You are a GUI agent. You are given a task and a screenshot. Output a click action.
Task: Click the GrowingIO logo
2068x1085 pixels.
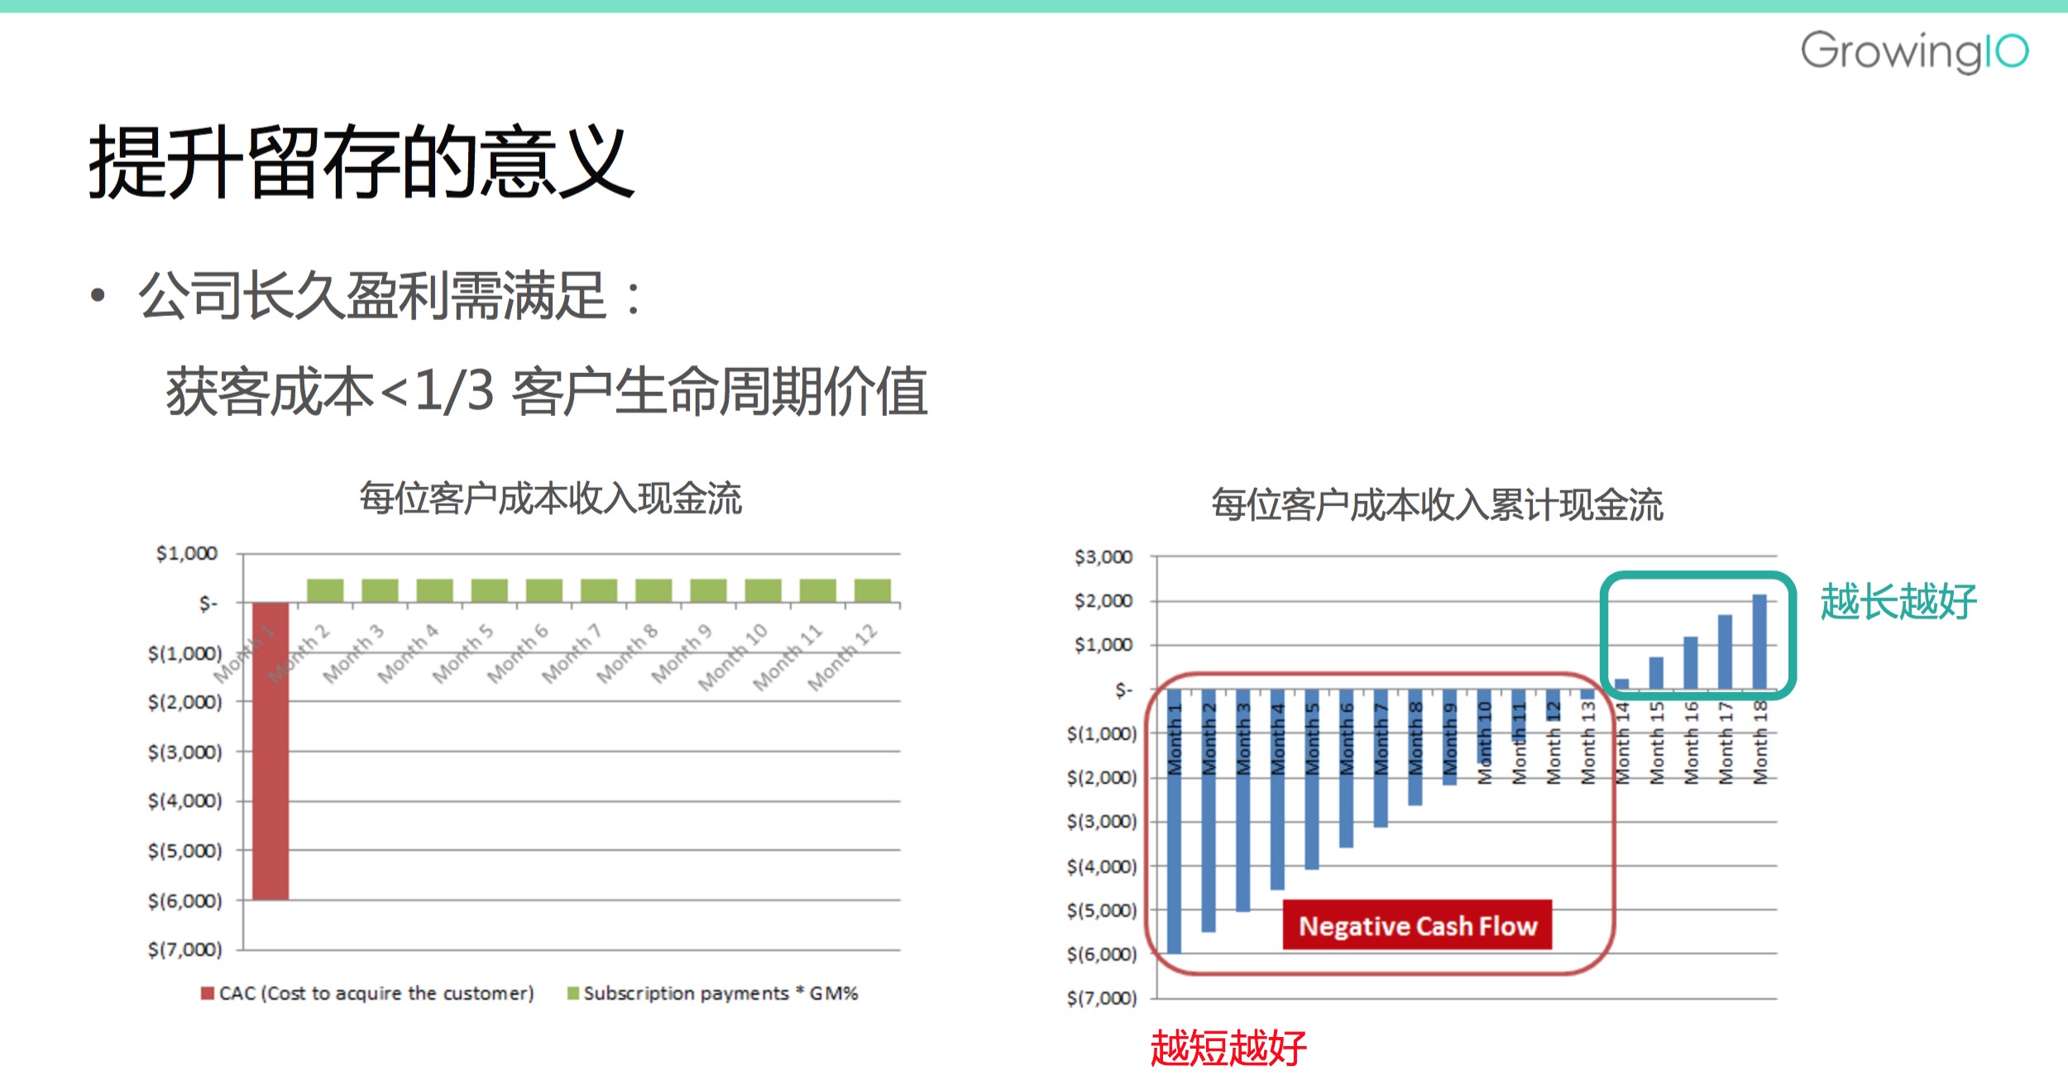[x=1913, y=51]
